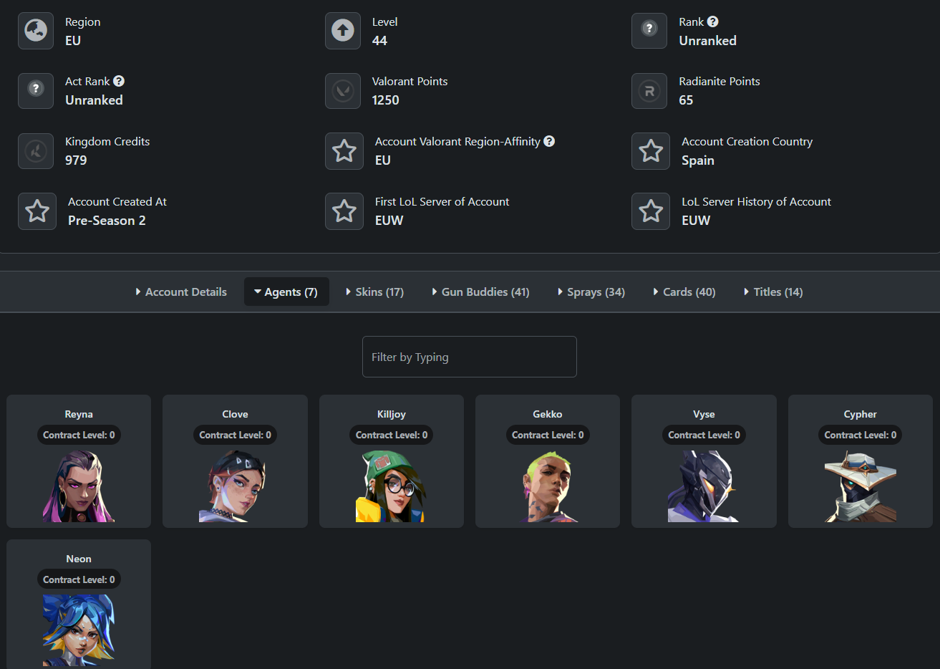The height and width of the screenshot is (669, 940).
Task: Click the Valorant Points value "1250"
Action: pos(386,100)
